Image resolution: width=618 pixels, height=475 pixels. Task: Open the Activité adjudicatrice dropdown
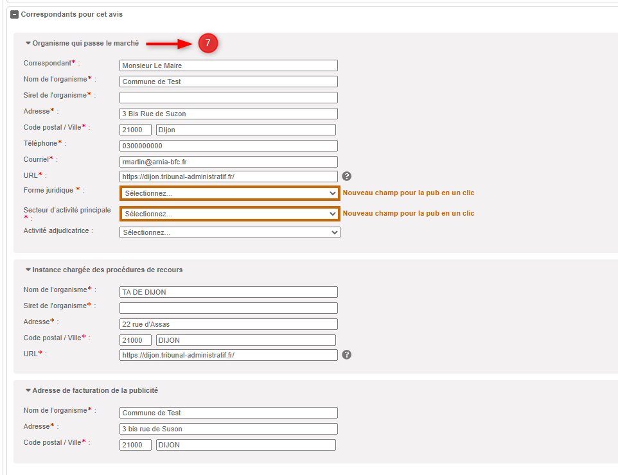point(229,232)
